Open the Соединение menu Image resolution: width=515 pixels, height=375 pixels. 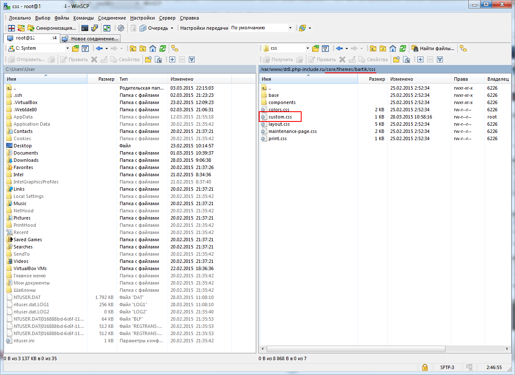click(112, 18)
